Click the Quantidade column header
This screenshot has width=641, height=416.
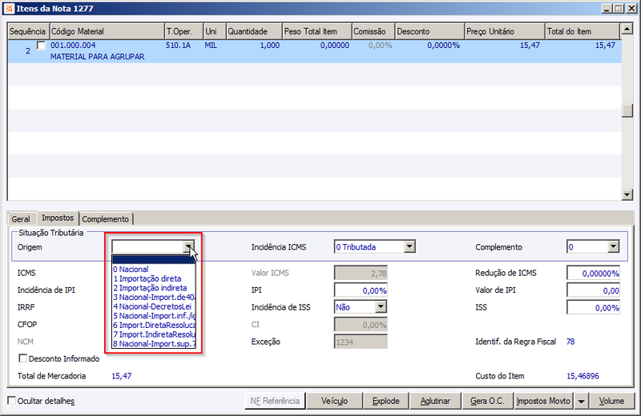tap(254, 31)
